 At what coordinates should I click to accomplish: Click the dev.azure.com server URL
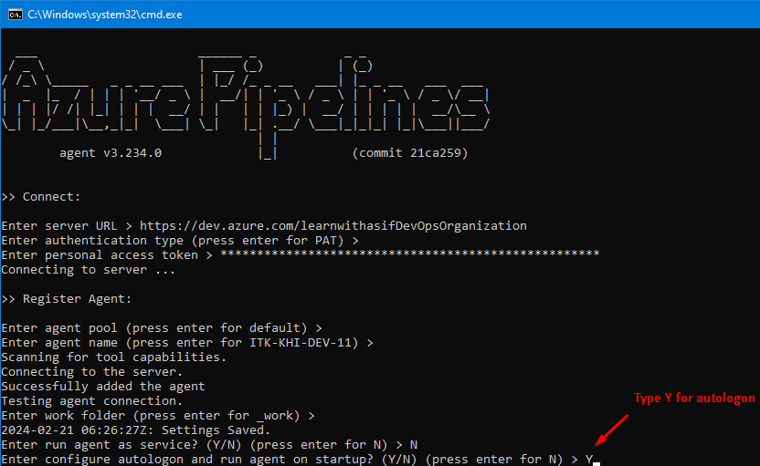click(333, 226)
